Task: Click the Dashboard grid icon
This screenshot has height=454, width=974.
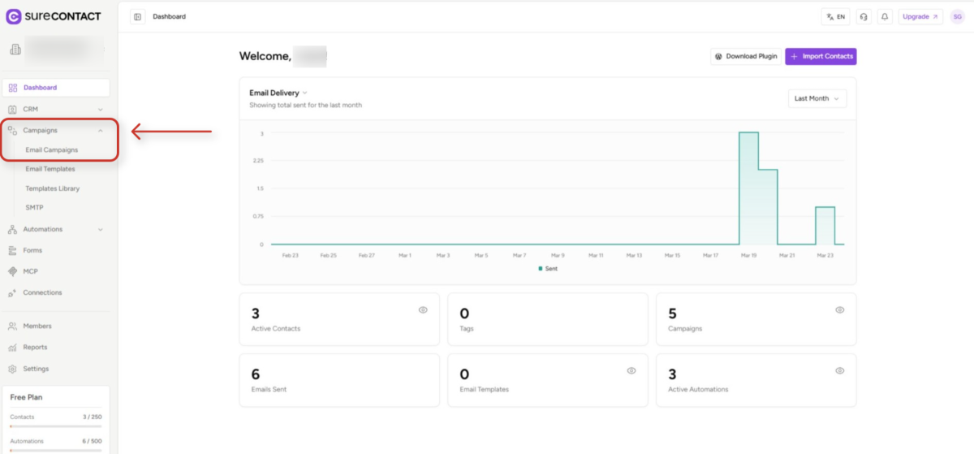Action: click(x=13, y=88)
